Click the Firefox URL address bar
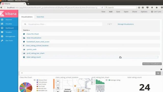This screenshot has height=92, width=163. pos(52,7)
